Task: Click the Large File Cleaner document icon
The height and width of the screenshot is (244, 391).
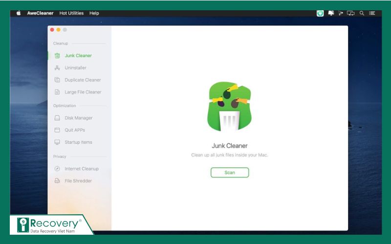Action: point(57,92)
